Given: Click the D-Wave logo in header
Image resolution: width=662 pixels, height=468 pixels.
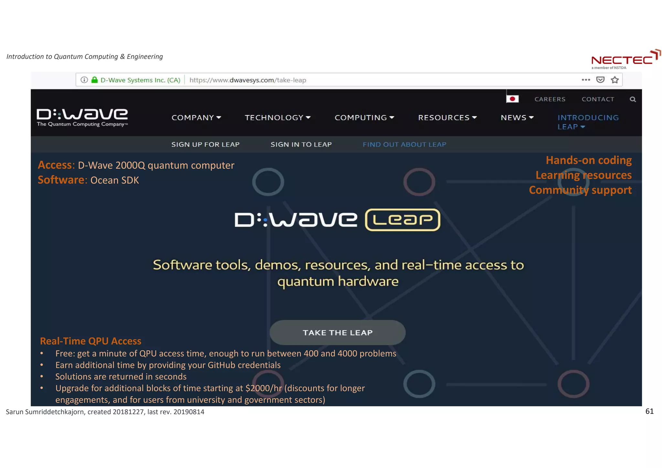Looking at the screenshot, I should (82, 118).
